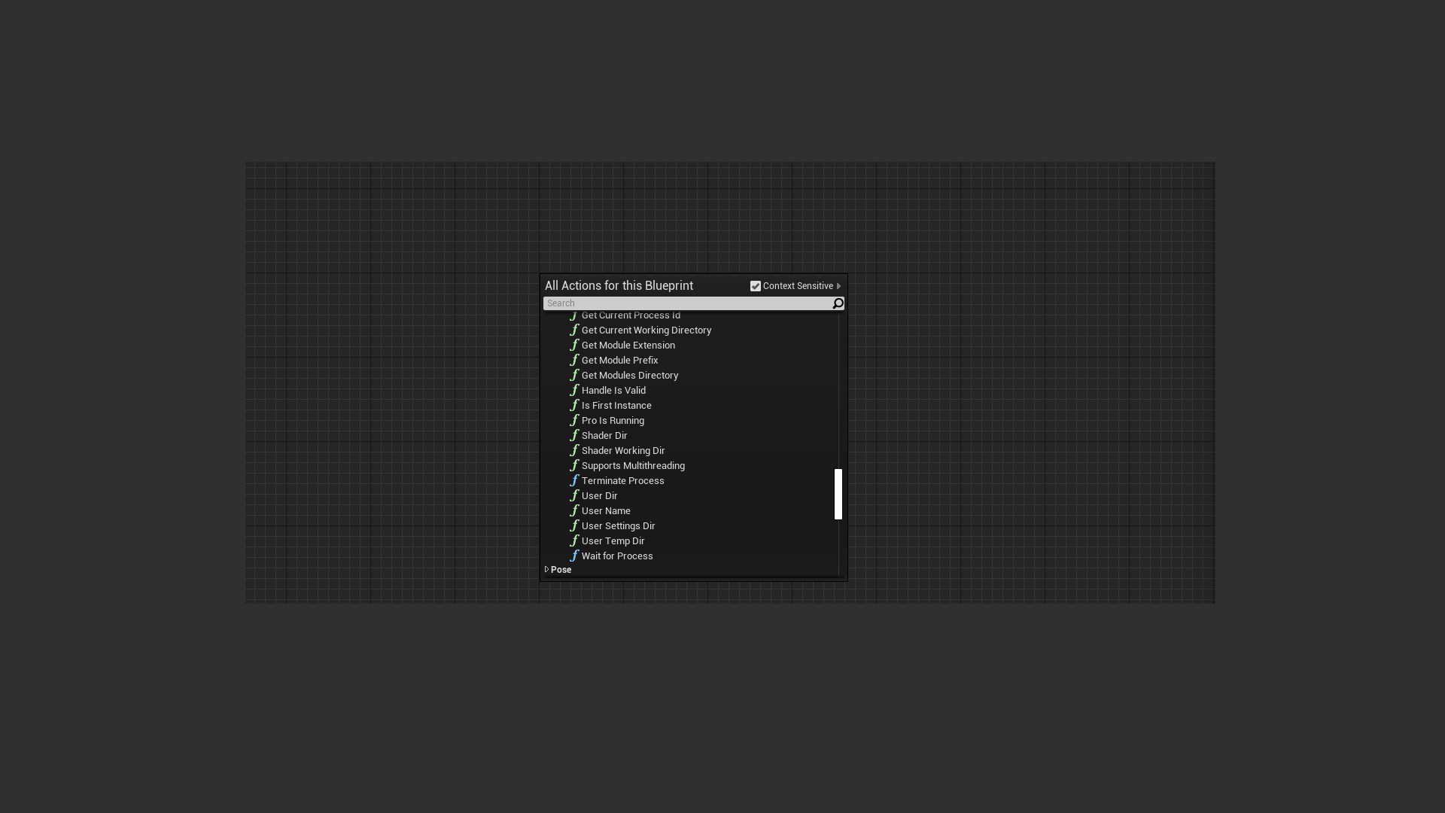Select the Pro Is Running action
1445x813 pixels.
613,420
